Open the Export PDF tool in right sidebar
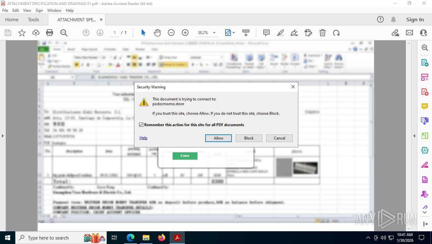The height and width of the screenshot is (244, 432). click(x=425, y=62)
